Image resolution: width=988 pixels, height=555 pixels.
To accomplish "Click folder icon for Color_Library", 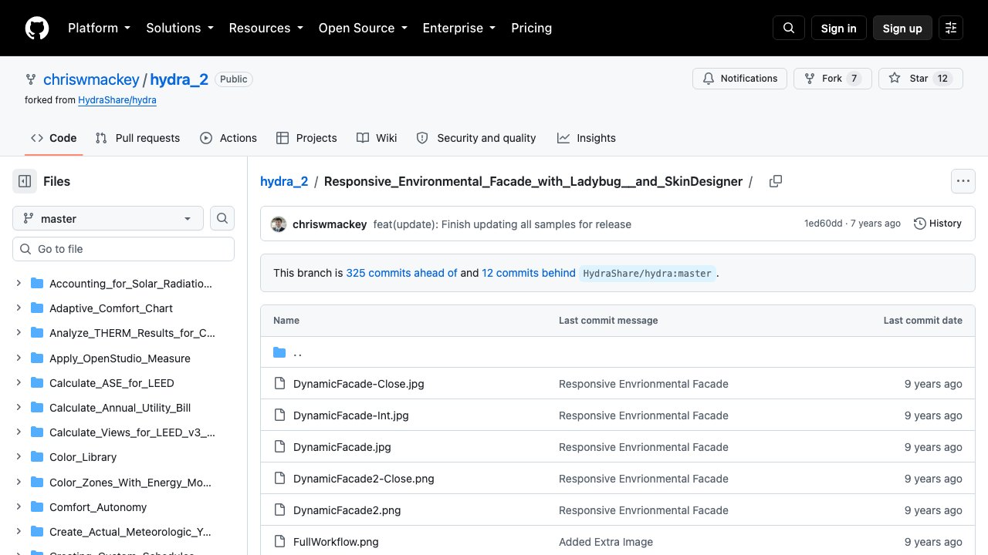I will point(37,457).
